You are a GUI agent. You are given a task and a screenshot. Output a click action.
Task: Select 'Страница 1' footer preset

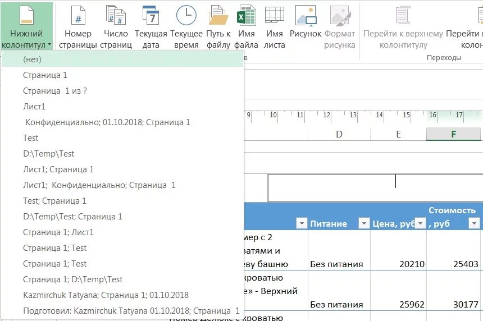pyautogui.click(x=122, y=75)
